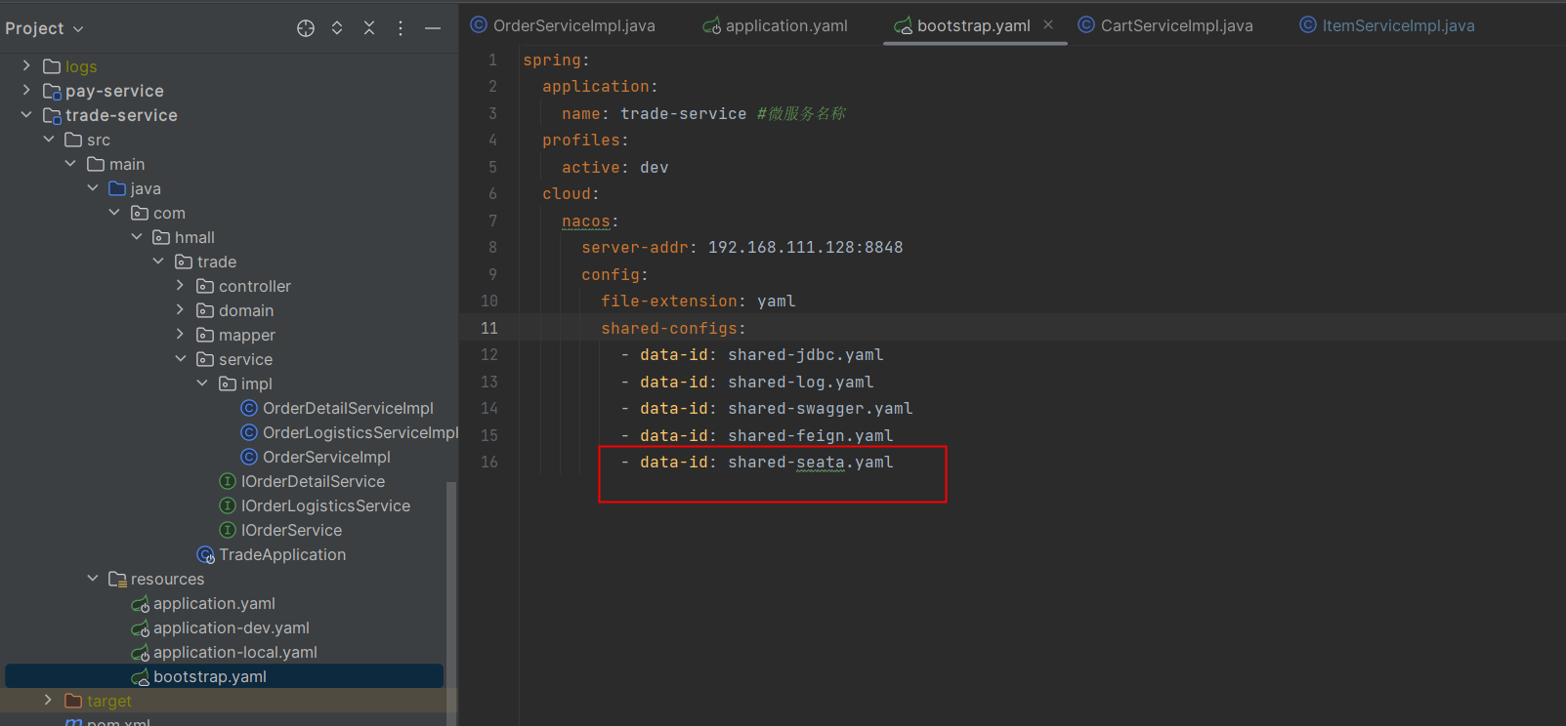Open the TradeApplication class file

click(x=281, y=554)
